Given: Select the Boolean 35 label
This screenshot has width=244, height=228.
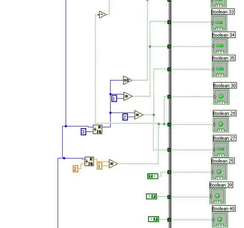Looking at the screenshot, I should tap(224, 58).
